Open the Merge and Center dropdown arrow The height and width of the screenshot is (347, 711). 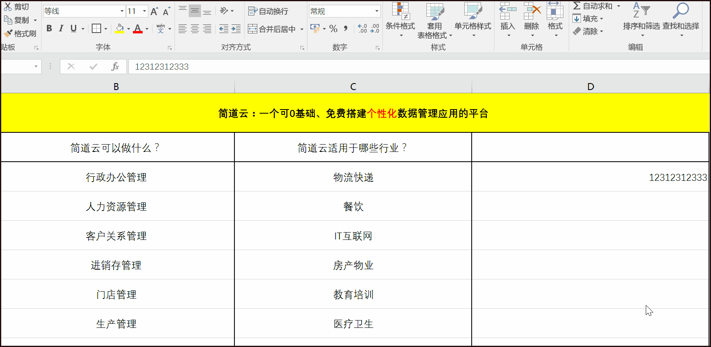[x=302, y=29]
